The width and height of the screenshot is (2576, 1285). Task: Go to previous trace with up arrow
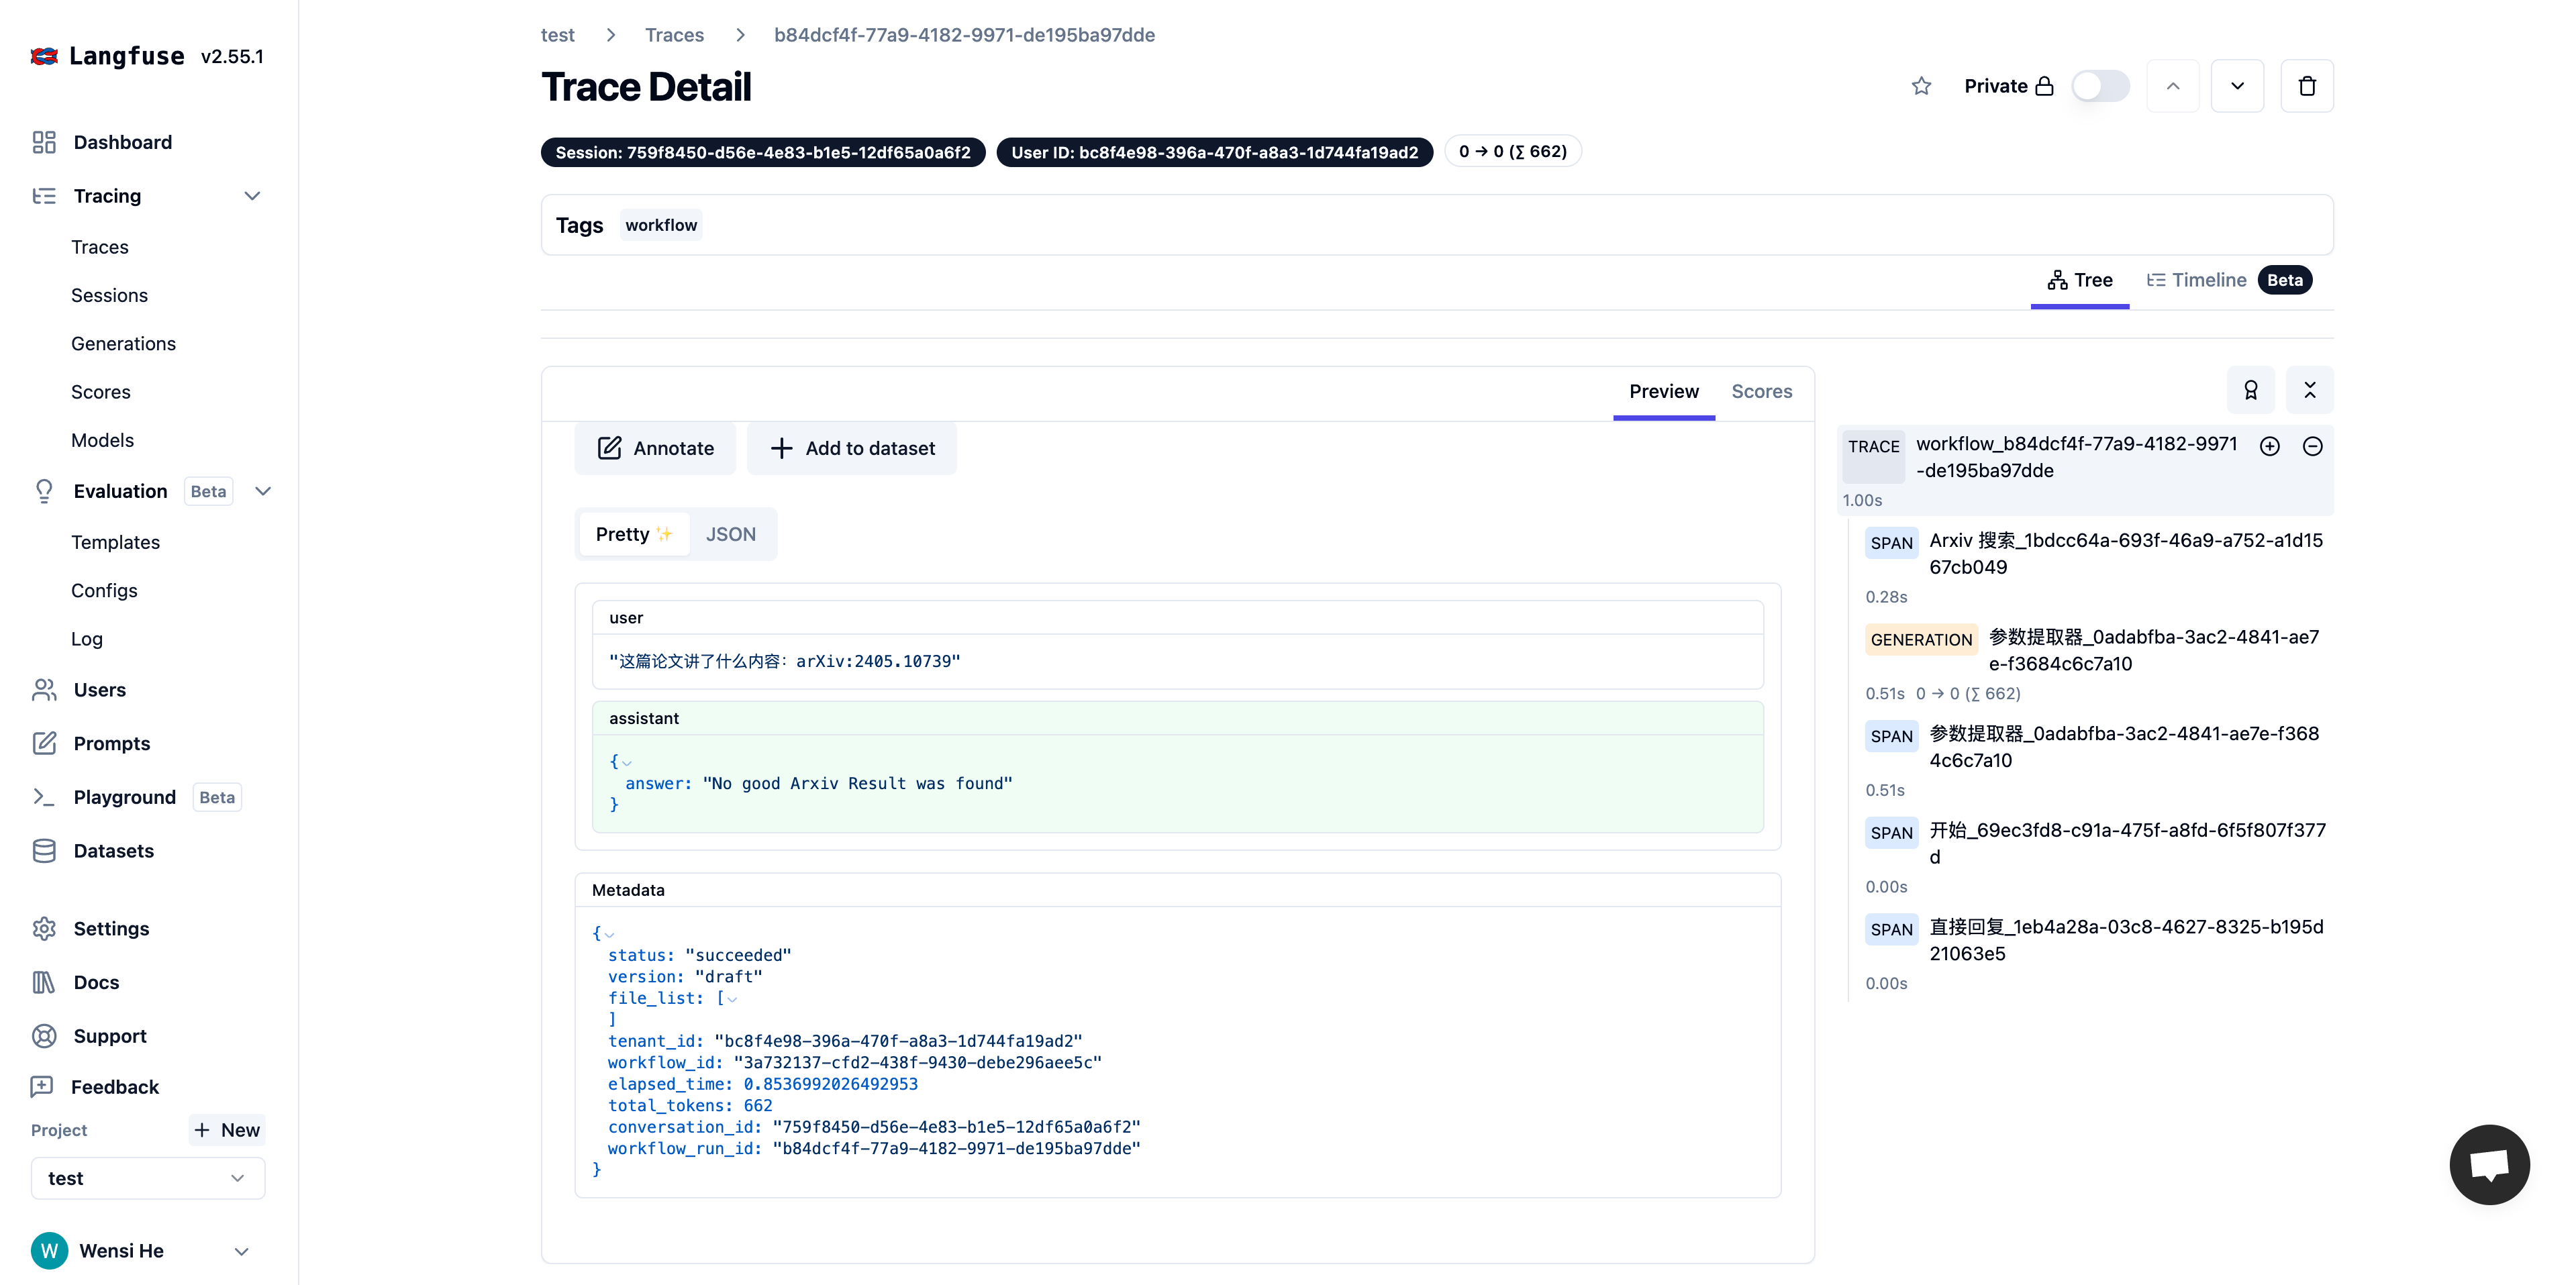2172,86
